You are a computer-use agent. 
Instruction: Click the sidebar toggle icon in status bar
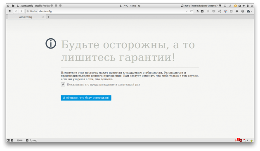(x=8, y=140)
